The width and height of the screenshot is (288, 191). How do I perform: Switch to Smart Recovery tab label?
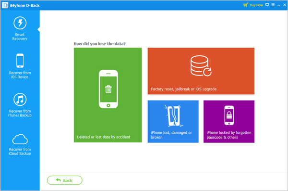[20, 37]
